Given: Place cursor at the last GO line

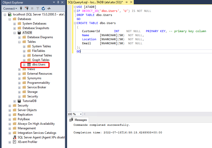Looking at the screenshot, I should 79,51.
